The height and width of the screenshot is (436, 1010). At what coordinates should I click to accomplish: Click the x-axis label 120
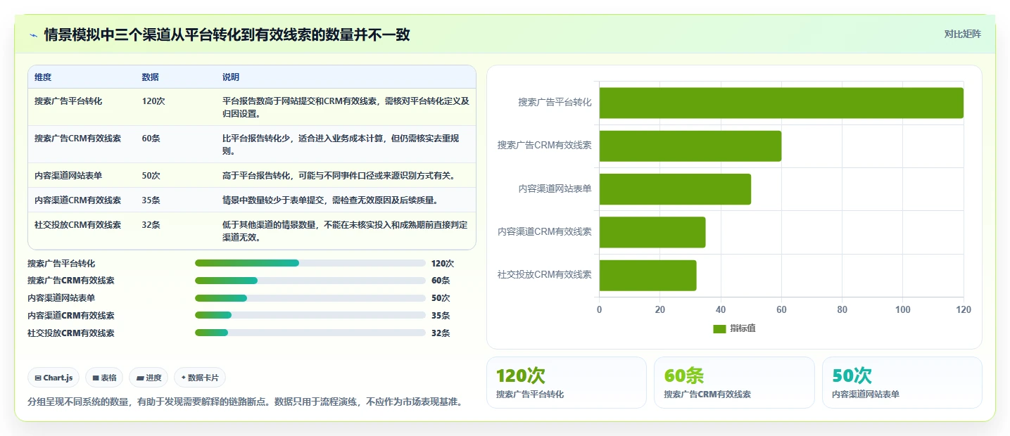(x=964, y=309)
